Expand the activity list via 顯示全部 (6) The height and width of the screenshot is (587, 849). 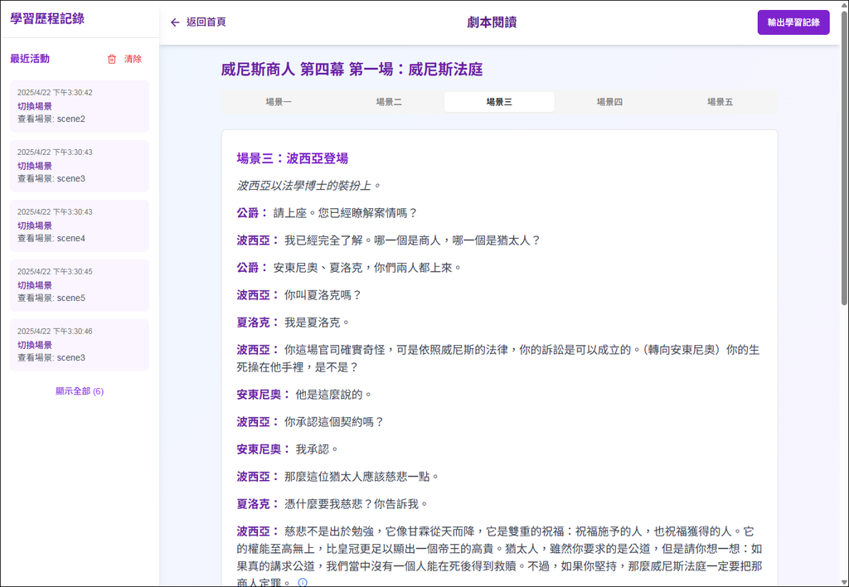(80, 391)
